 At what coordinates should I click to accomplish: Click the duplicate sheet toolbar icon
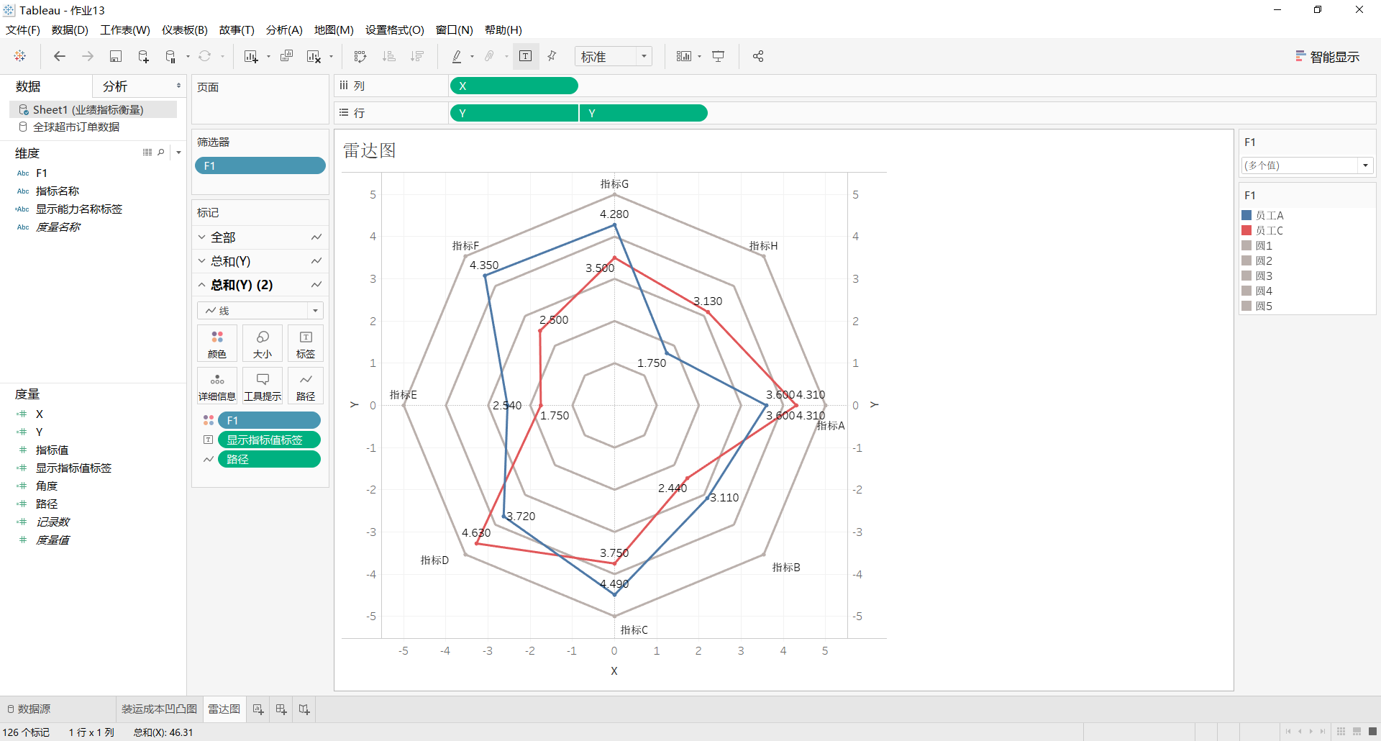click(x=286, y=56)
